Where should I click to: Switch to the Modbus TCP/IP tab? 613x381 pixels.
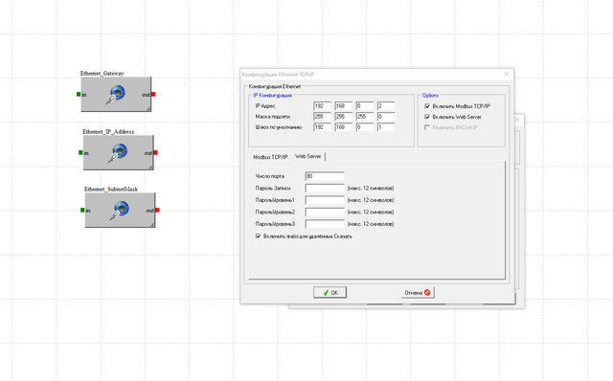(270, 157)
